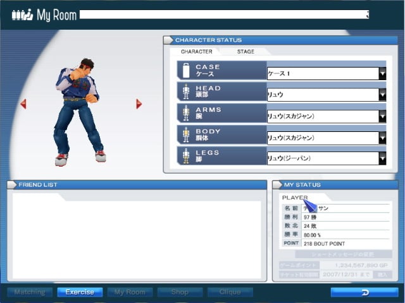
Task: Click the LEGS body-part figure icon
Action: click(x=186, y=156)
